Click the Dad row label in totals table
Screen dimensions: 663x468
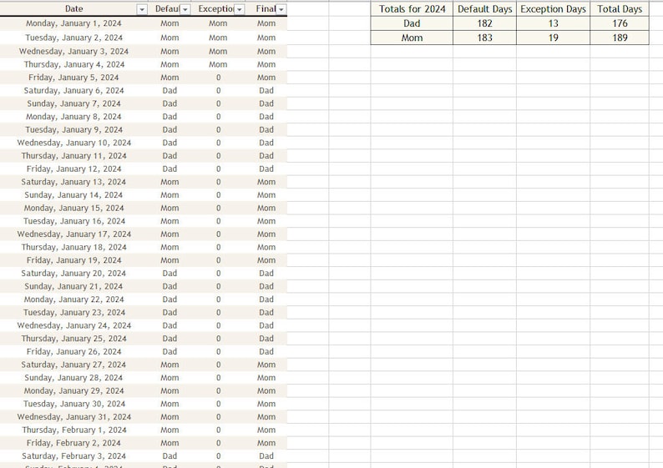coord(412,23)
